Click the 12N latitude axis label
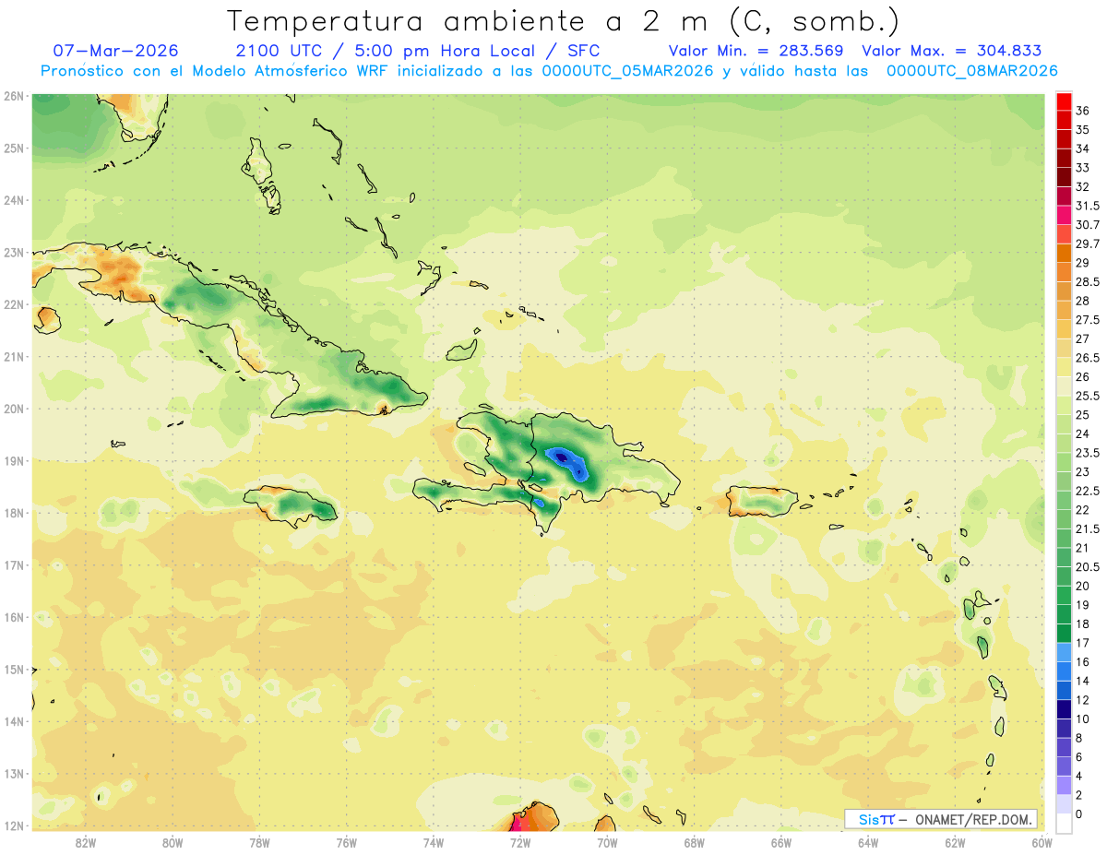 (14, 825)
